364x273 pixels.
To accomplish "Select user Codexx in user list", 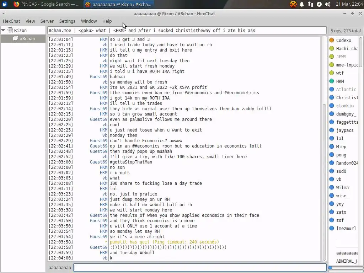I will (x=344, y=41).
